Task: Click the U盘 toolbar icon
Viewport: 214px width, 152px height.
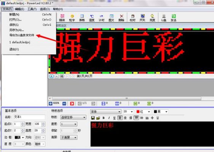Action: click(164, 18)
